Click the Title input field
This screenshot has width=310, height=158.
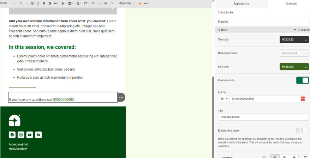(x=263, y=117)
